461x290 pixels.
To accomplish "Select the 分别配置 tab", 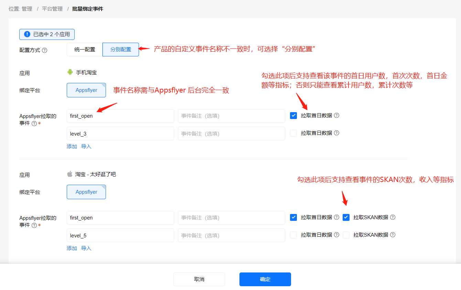I will coord(121,50).
